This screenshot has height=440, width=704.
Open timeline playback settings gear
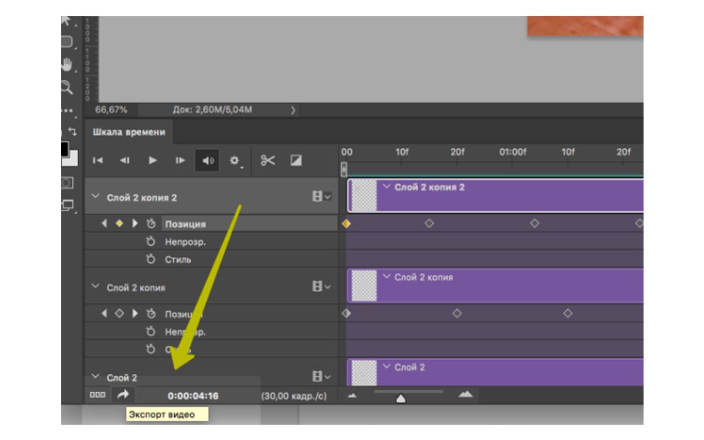(x=235, y=160)
